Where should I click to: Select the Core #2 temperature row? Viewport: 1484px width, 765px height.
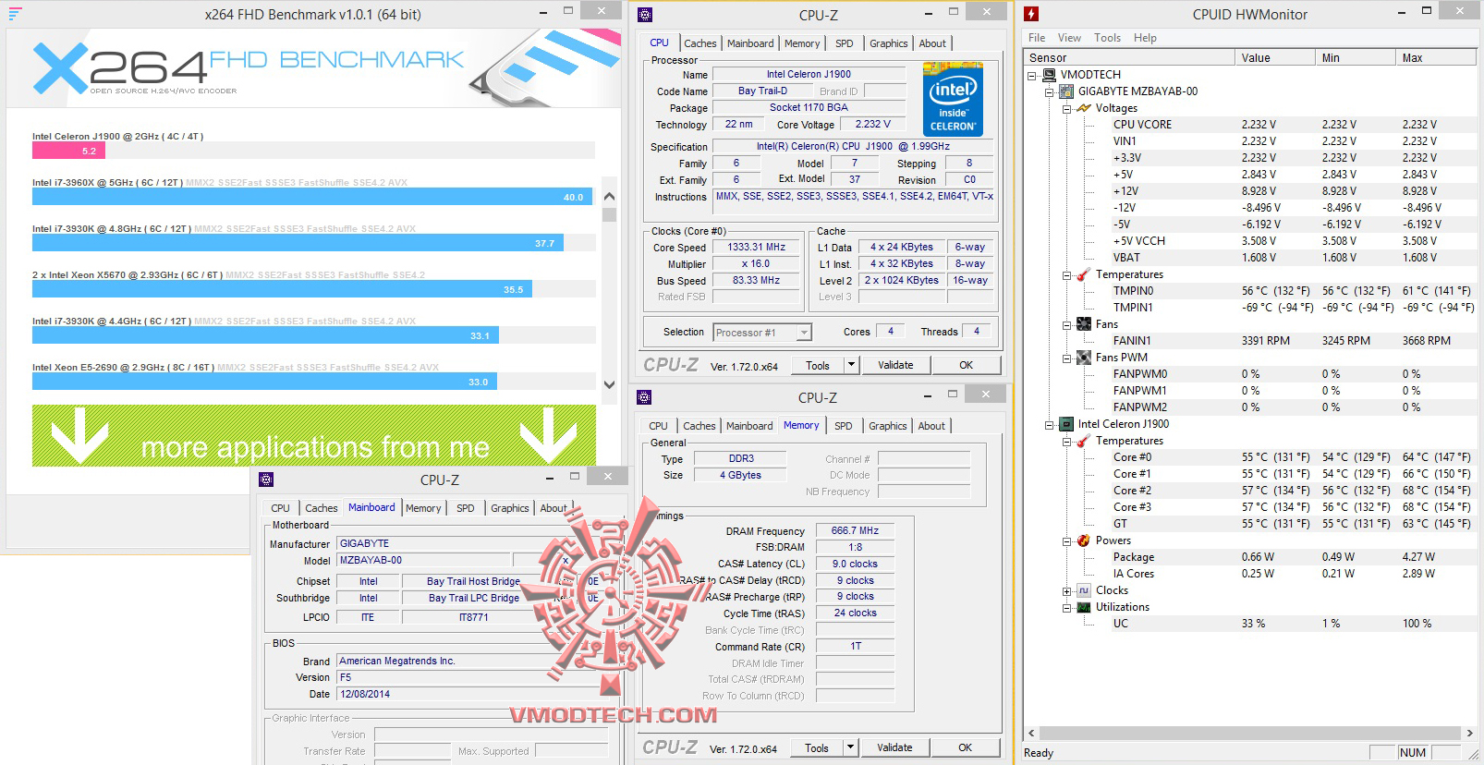[1295, 491]
